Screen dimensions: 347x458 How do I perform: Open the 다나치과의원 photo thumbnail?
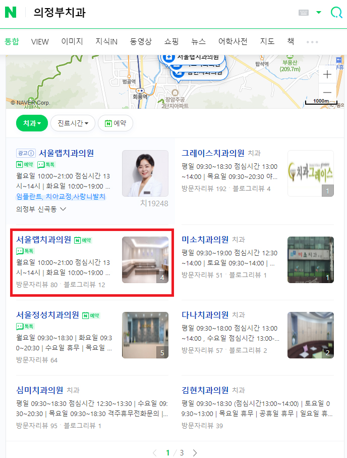(x=311, y=335)
